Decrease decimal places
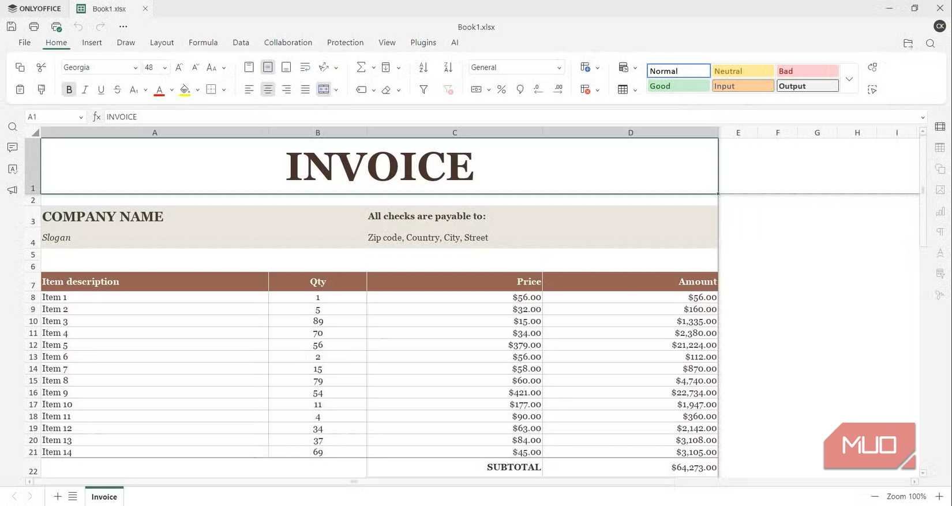The width and height of the screenshot is (952, 506). point(538,89)
